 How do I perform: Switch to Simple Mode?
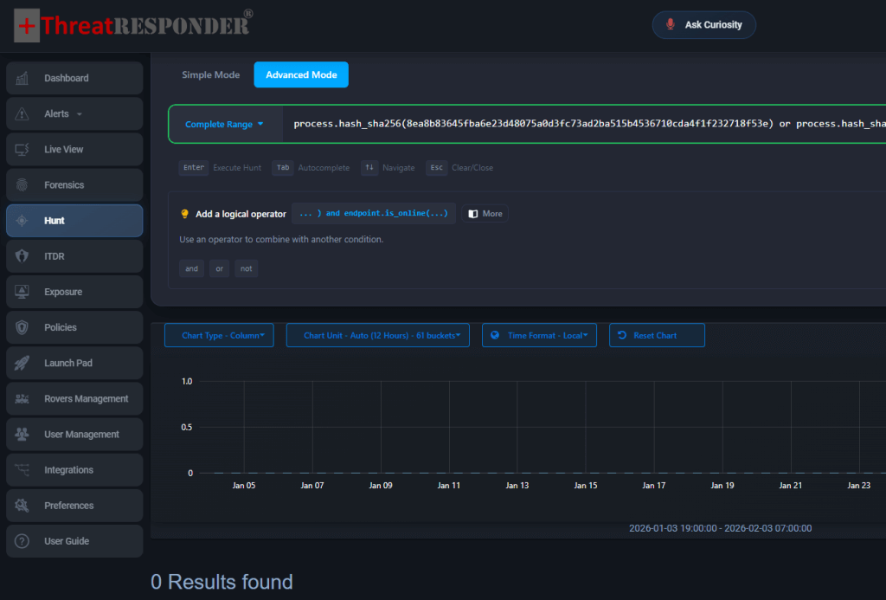(210, 75)
